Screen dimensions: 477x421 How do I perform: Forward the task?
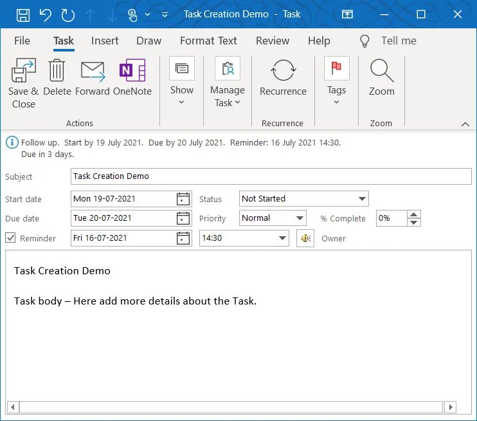click(93, 77)
